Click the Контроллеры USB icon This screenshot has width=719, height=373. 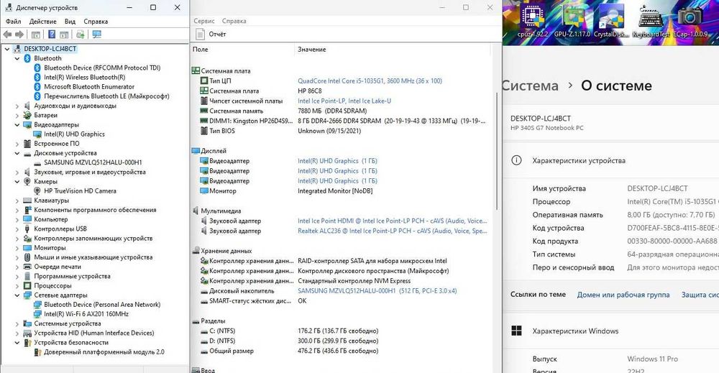coord(27,229)
